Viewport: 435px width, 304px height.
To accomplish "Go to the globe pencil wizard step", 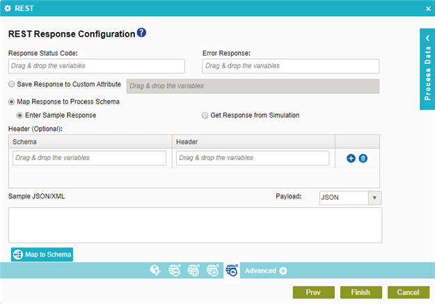I will tap(155, 270).
